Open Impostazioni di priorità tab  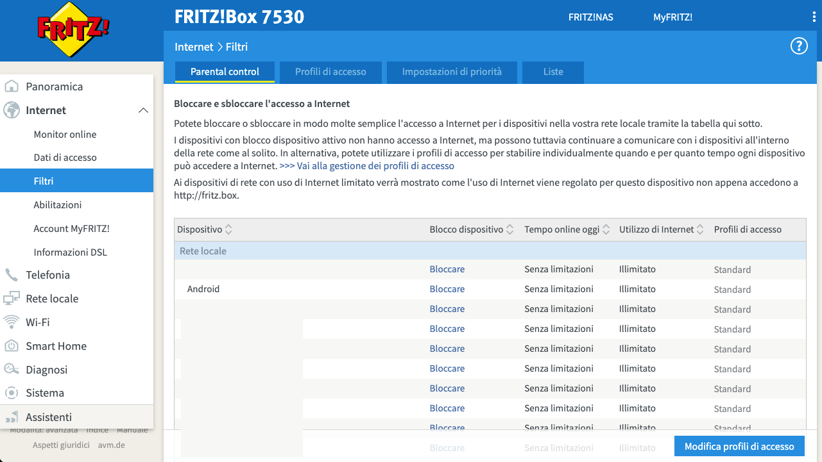pyautogui.click(x=452, y=72)
